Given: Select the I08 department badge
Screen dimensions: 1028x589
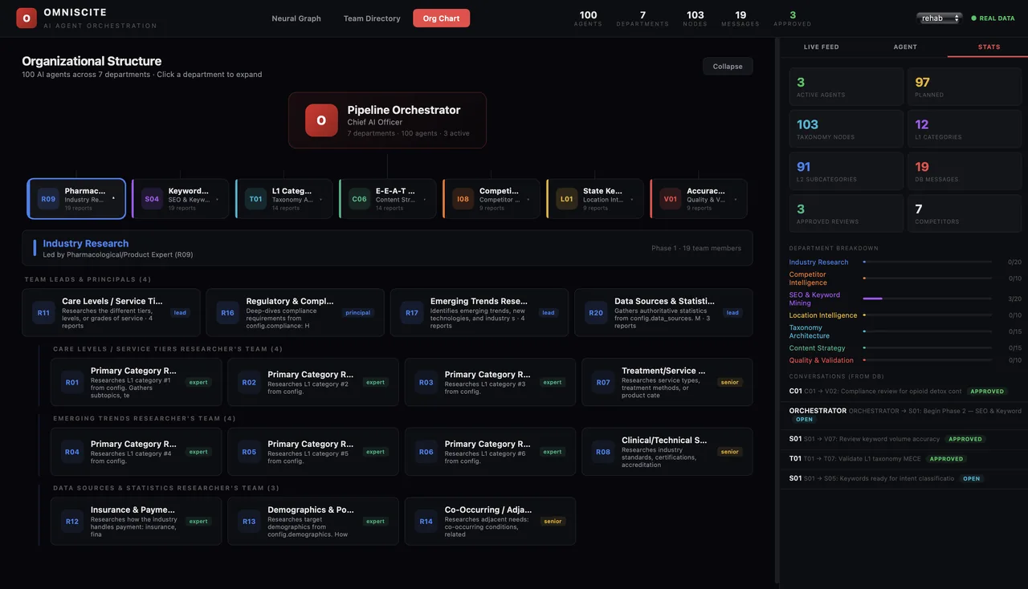Looking at the screenshot, I should (463, 199).
